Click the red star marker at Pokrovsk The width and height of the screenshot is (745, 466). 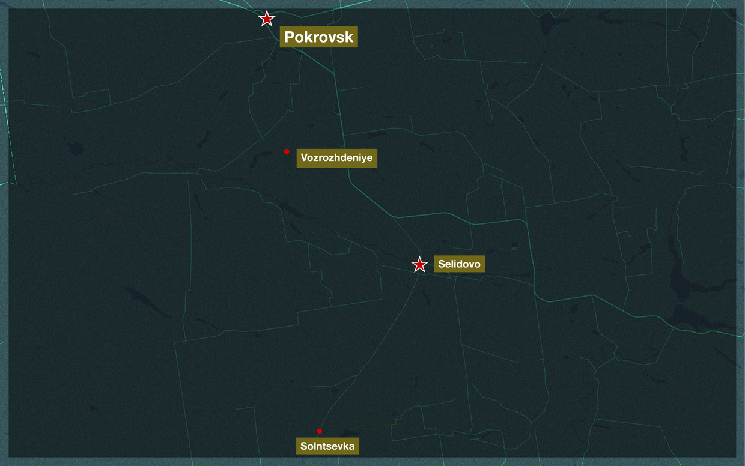[x=267, y=19]
